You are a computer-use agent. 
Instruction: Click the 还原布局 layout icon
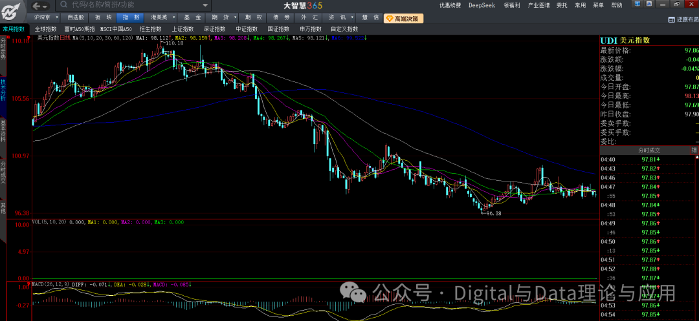tap(671, 19)
